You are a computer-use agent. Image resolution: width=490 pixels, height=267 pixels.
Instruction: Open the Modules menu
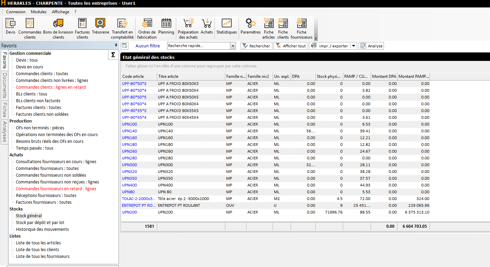(38, 12)
